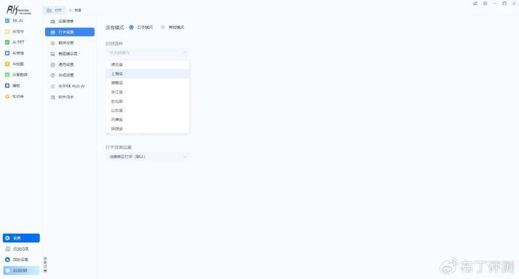Select the 打字模式 radio button
The image size is (519, 279).
(131, 27)
